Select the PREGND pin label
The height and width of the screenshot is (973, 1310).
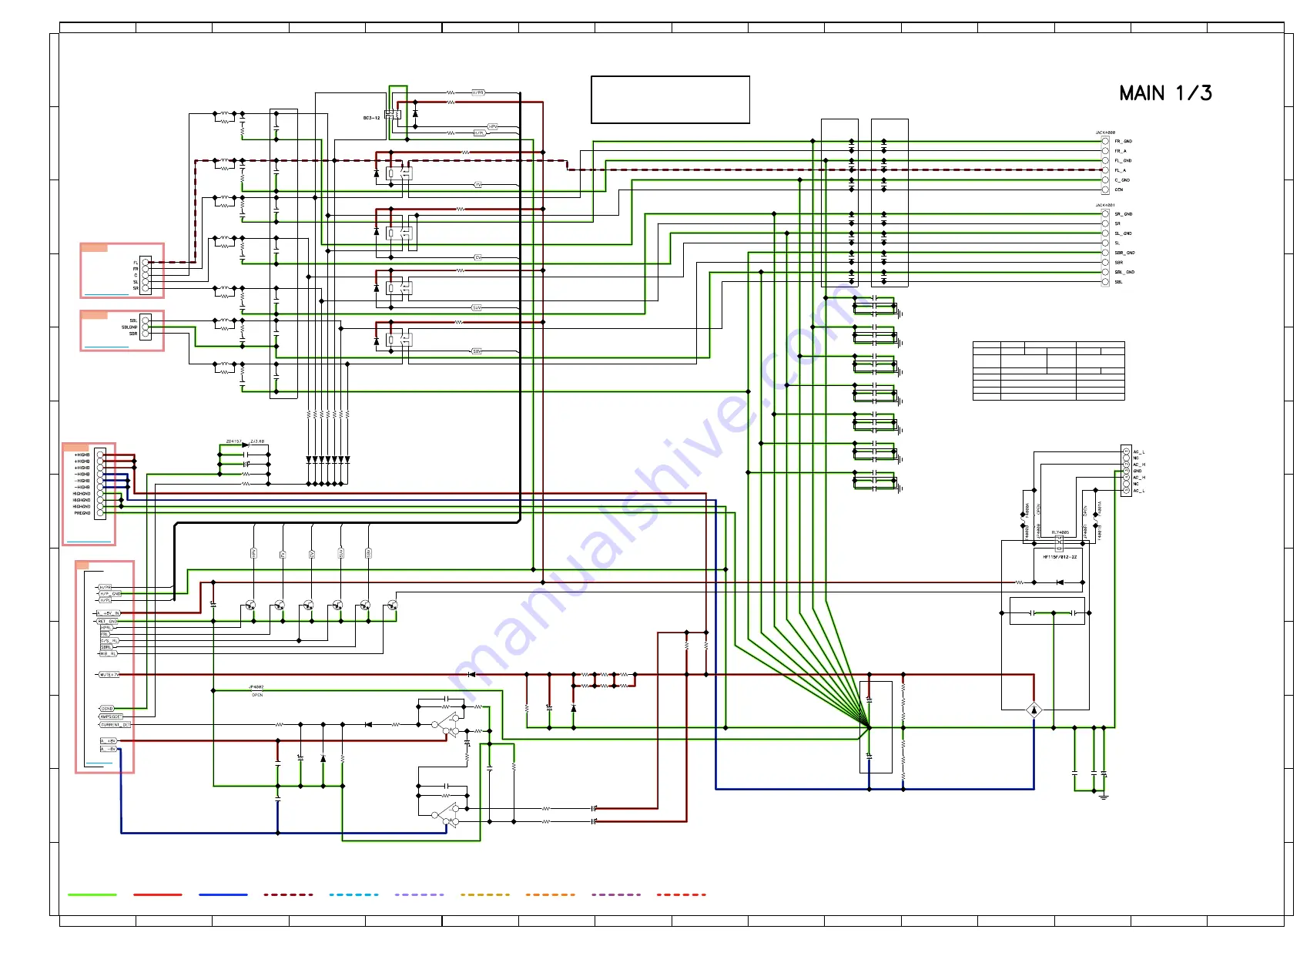click(x=82, y=513)
